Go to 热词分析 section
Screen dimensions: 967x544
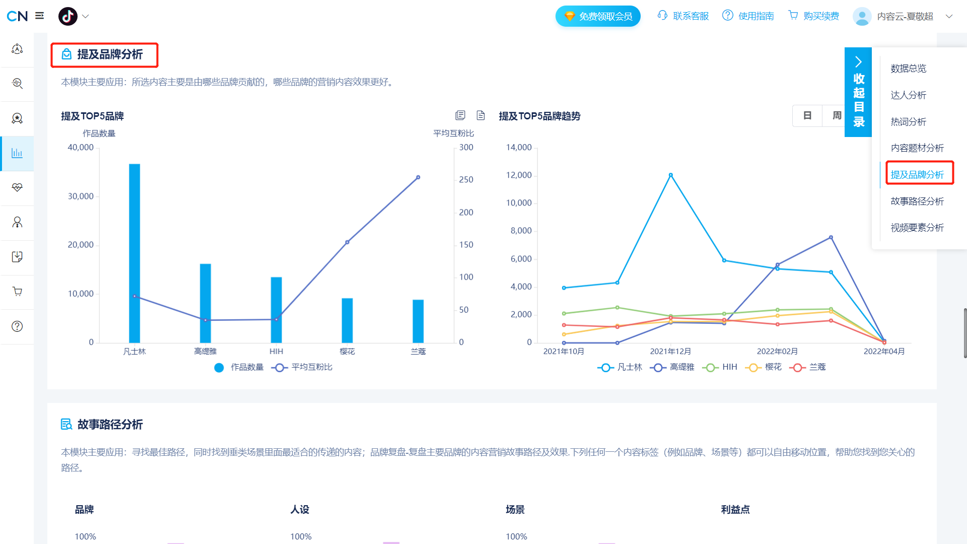[x=908, y=122]
